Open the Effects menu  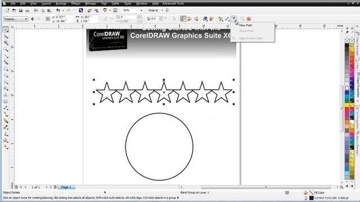(x=75, y=3)
